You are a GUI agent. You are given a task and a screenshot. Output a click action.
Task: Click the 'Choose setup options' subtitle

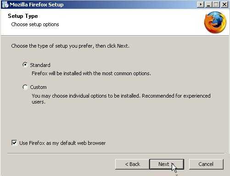35,24
